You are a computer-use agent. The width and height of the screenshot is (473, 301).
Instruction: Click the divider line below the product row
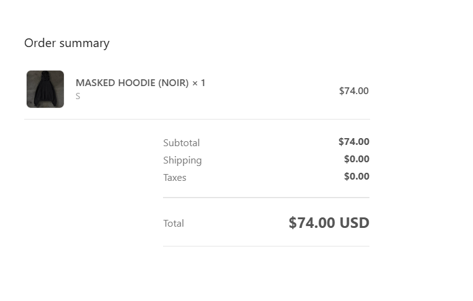(x=197, y=119)
